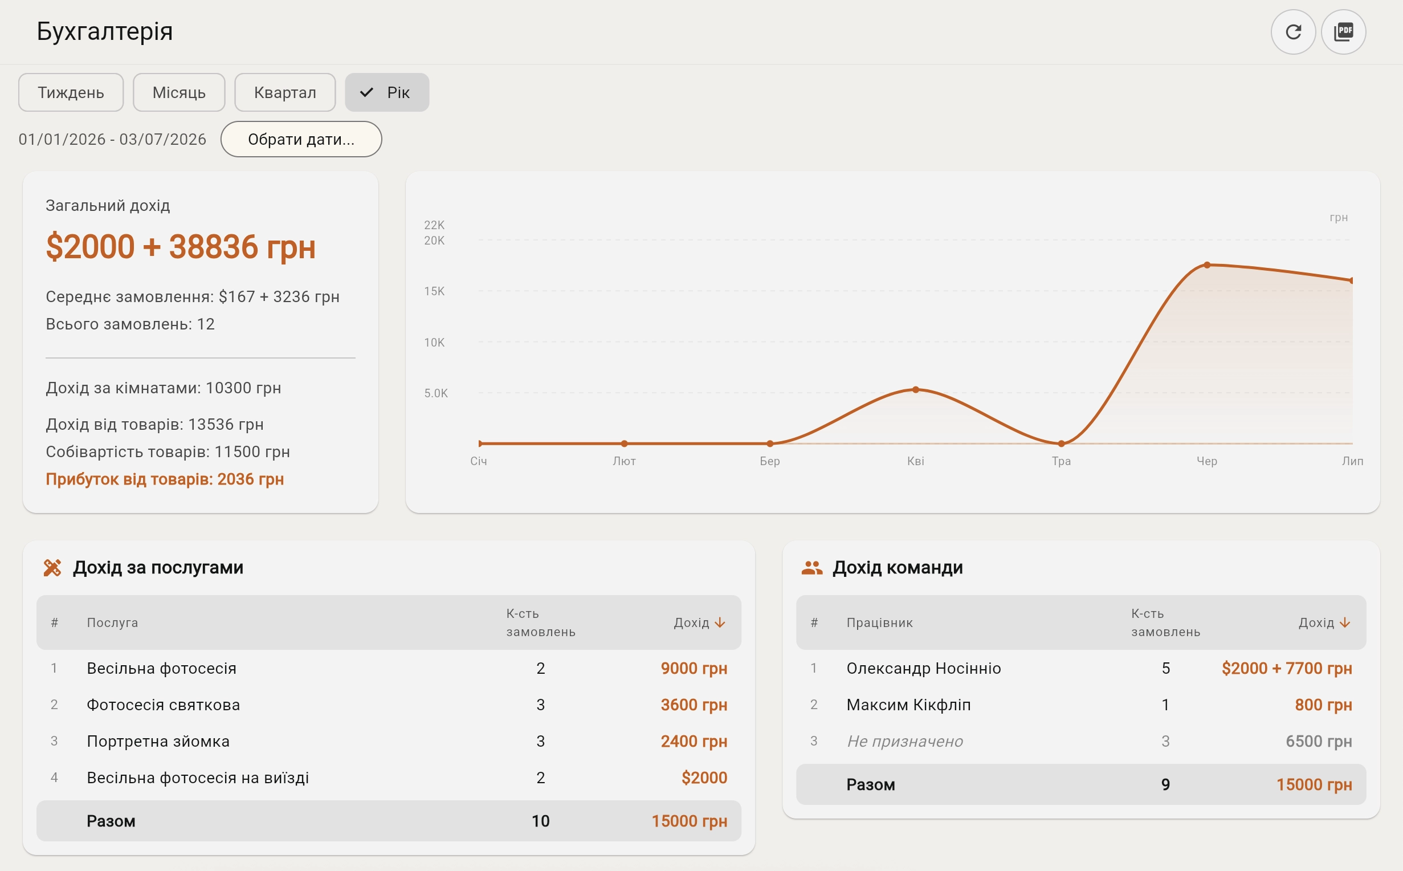The image size is (1403, 871).
Task: Click the checkmark on Рік chip
Action: (x=367, y=92)
